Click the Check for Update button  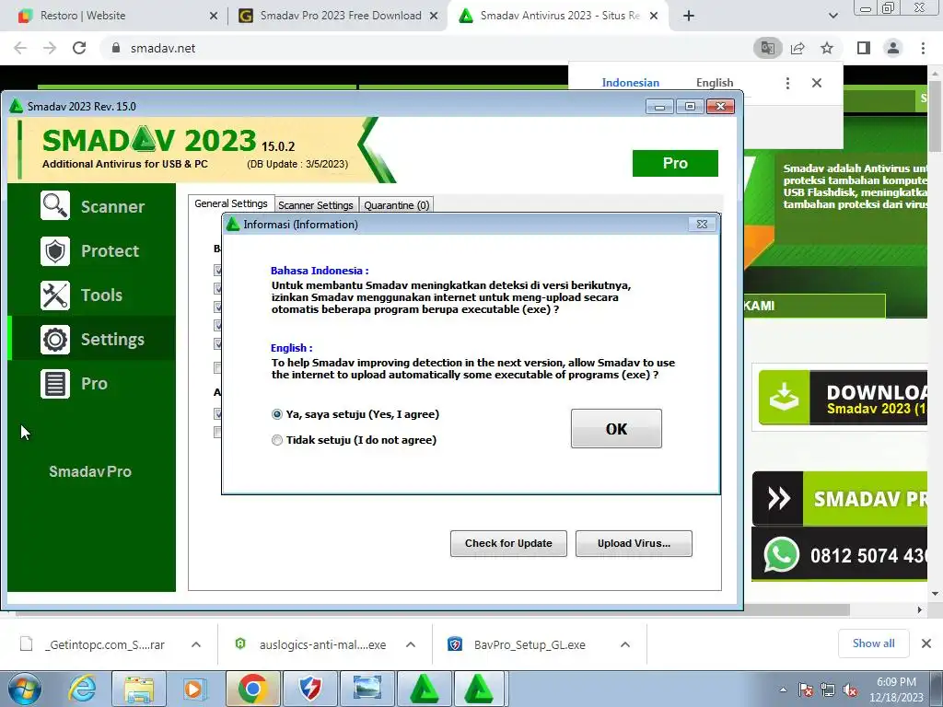[508, 543]
